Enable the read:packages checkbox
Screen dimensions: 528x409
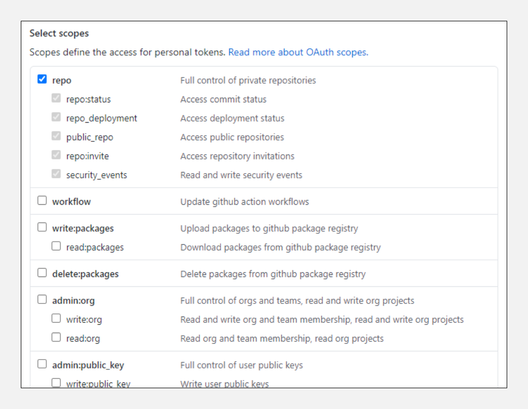[56, 246]
